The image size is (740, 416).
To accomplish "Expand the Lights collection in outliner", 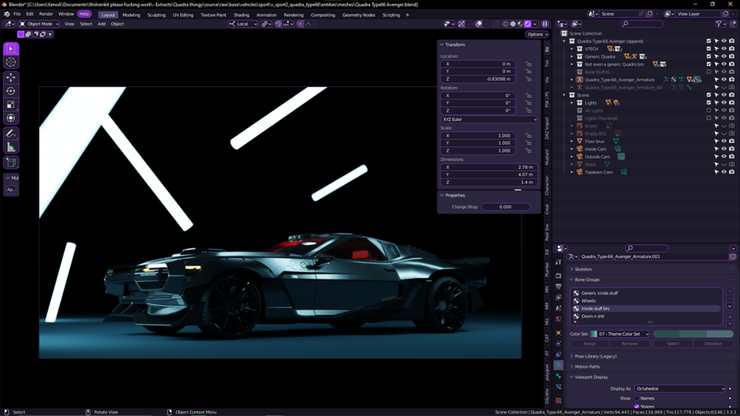I will point(572,103).
